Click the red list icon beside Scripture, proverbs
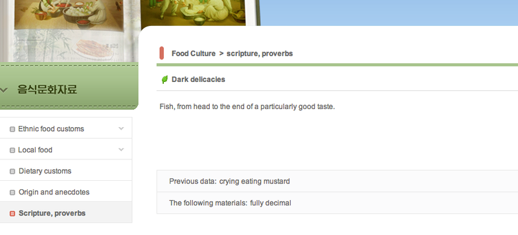 12,214
